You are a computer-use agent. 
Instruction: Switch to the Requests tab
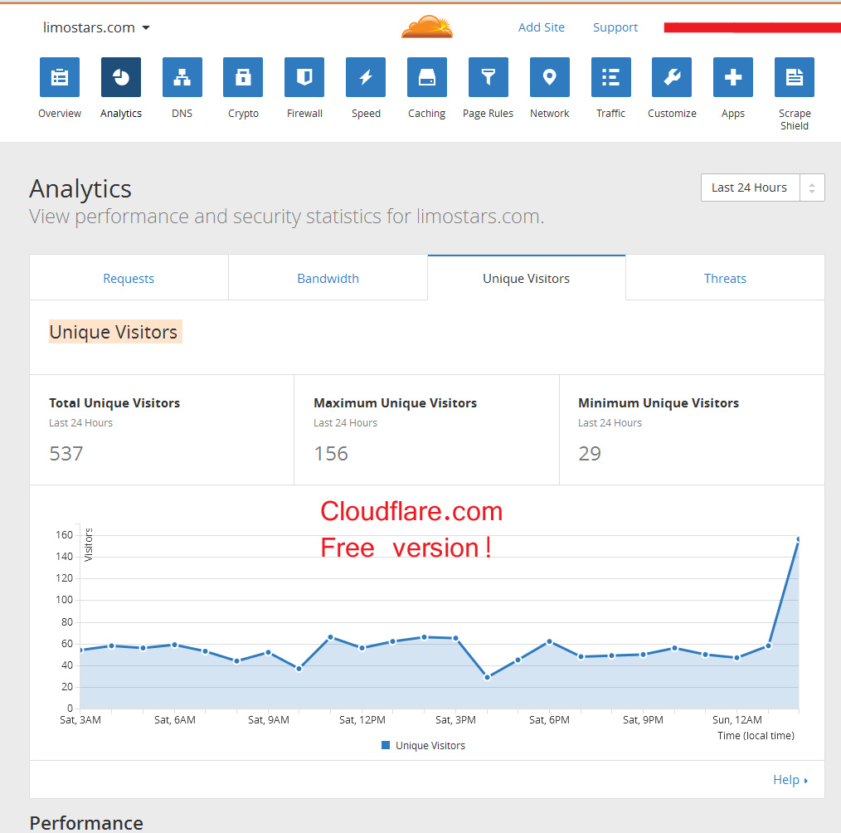click(x=129, y=278)
